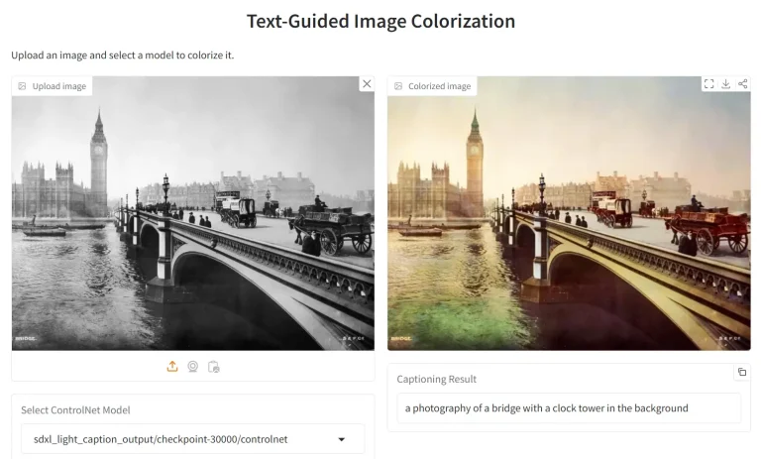This screenshot has height=459, width=761.
Task: Click the webcam capture icon
Action: (192, 367)
